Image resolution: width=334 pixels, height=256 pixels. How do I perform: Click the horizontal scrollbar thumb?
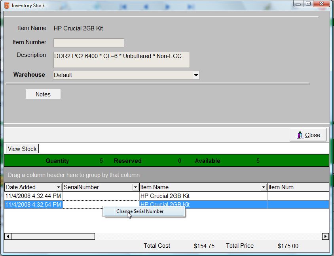(53, 236)
